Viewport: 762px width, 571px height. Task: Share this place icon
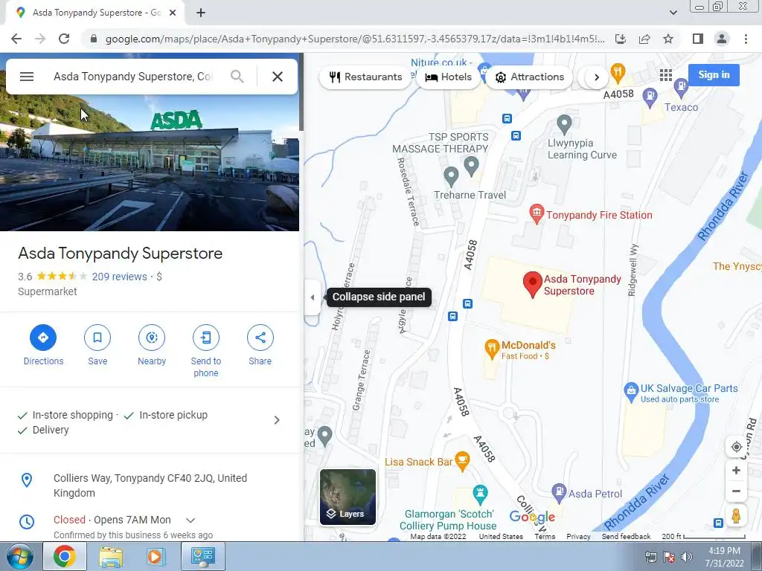(x=260, y=338)
